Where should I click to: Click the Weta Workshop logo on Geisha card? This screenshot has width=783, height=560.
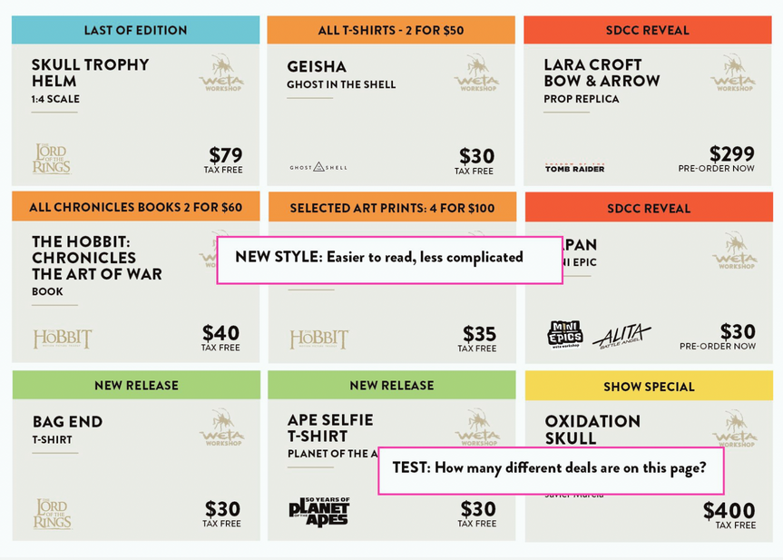[x=476, y=74]
